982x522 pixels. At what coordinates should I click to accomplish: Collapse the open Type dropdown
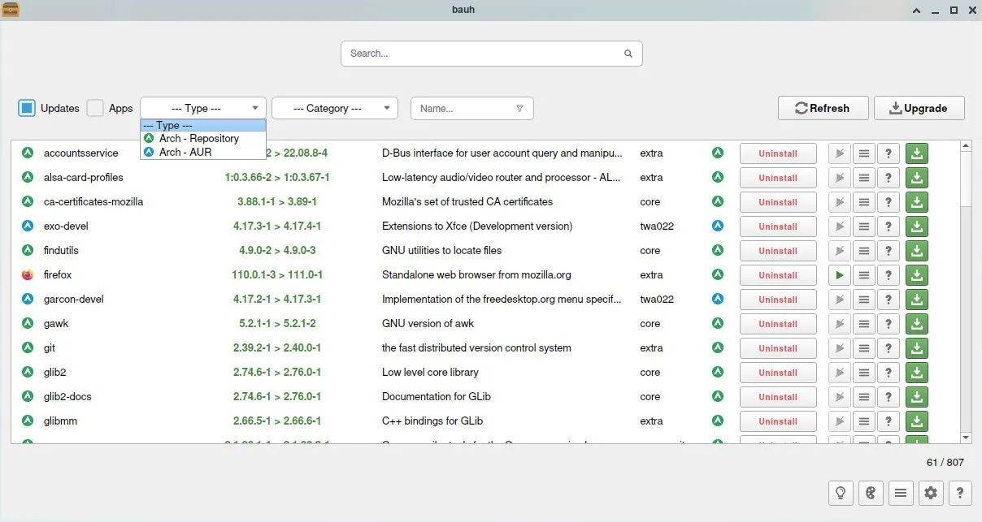pos(202,108)
